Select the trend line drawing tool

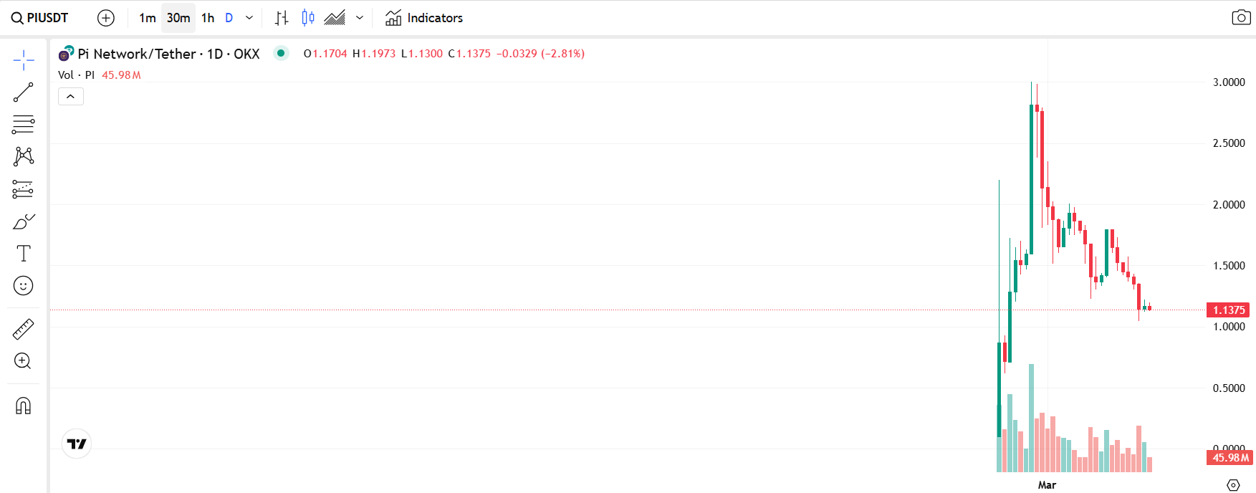24,92
